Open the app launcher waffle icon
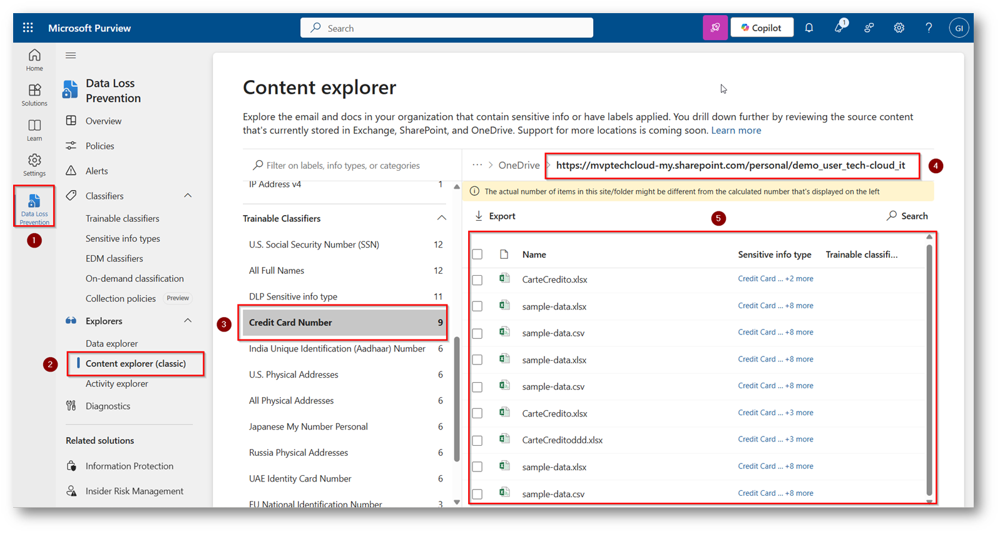The image size is (1000, 534). 28,28
